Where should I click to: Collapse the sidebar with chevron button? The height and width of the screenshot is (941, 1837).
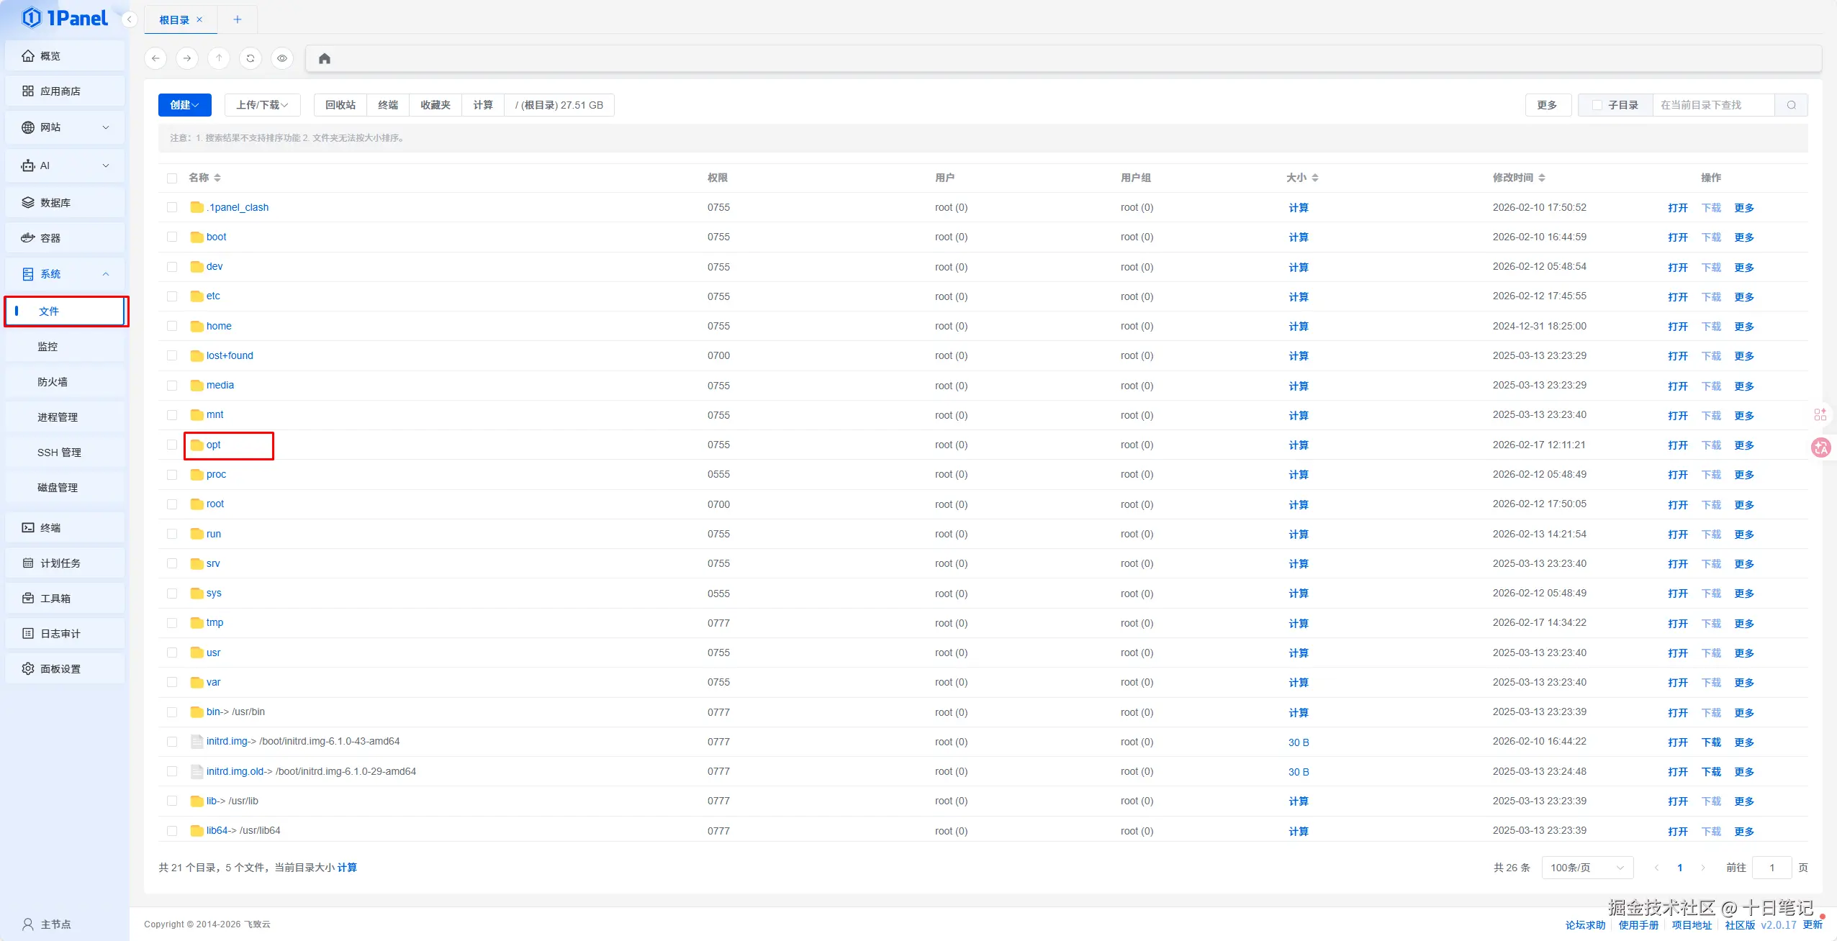[x=129, y=19]
